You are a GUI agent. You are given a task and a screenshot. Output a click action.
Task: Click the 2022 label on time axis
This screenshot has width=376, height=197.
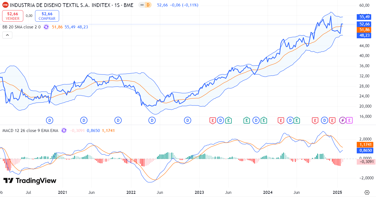(x=131, y=192)
